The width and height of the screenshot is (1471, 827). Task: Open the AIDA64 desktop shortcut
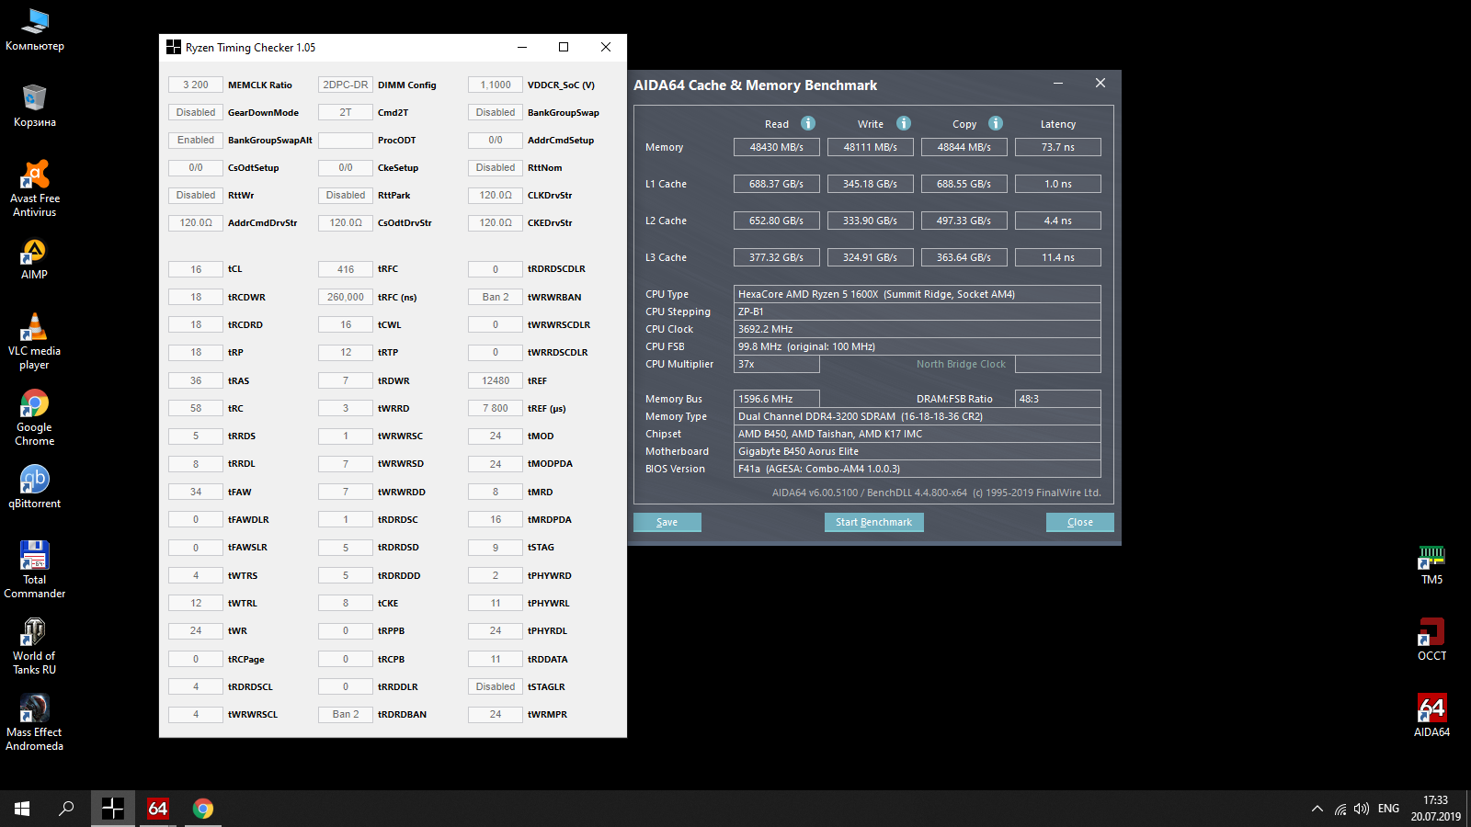click(1431, 716)
